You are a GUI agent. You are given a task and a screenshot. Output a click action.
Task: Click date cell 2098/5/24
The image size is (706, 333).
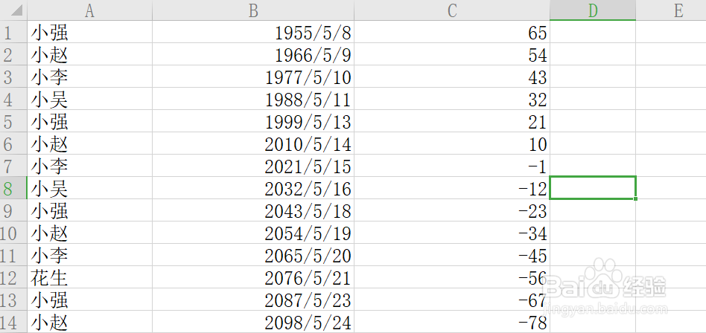click(253, 322)
